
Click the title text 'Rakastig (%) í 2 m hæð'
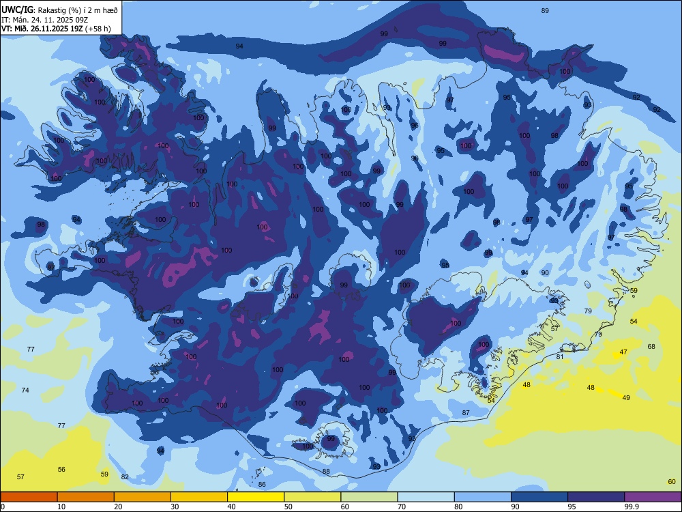tap(78, 10)
